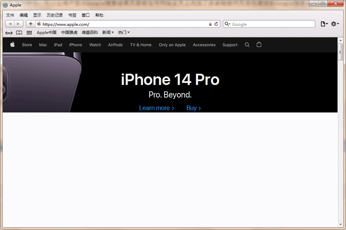Click the Buy link for iPhone 14 Pro
346x230 pixels.
pyautogui.click(x=193, y=108)
